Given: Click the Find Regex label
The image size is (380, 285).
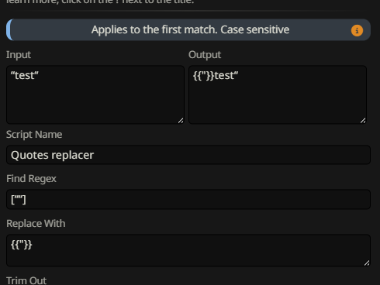Looking at the screenshot, I should pyautogui.click(x=31, y=179).
